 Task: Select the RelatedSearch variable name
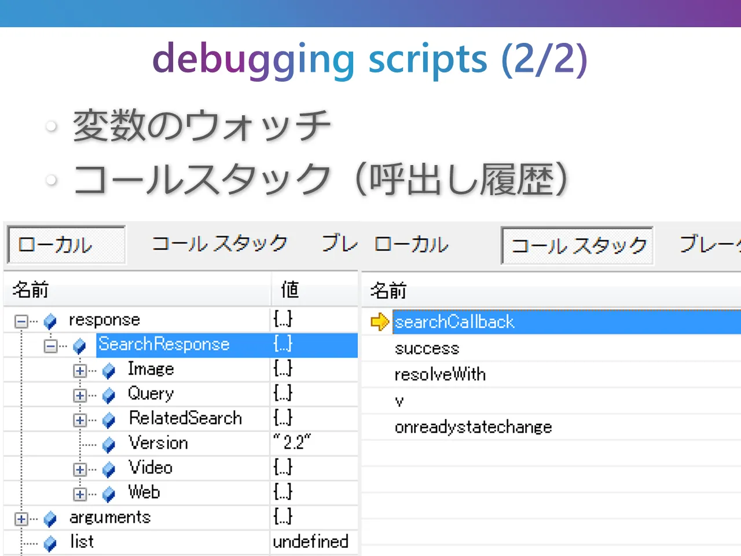(x=185, y=418)
